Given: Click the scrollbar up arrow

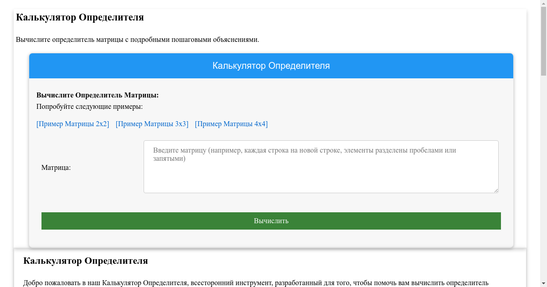Looking at the screenshot, I should [543, 5].
